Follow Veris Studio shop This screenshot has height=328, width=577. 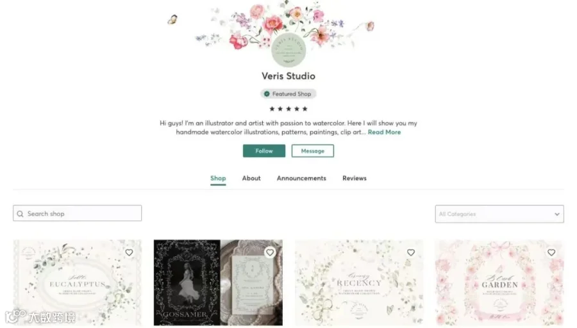pos(264,151)
